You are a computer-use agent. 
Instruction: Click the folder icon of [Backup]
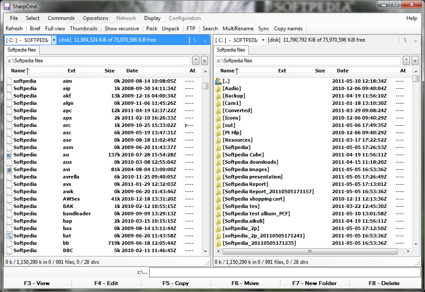[218, 96]
